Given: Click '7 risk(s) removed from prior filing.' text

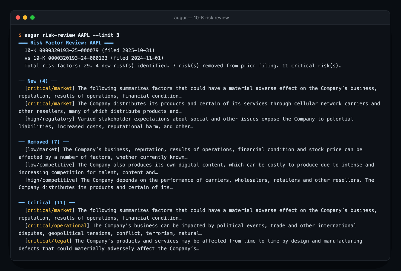Looking at the screenshot, I should click(x=226, y=66).
